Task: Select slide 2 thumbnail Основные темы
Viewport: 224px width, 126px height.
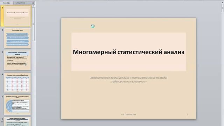Action: [x=17, y=38]
